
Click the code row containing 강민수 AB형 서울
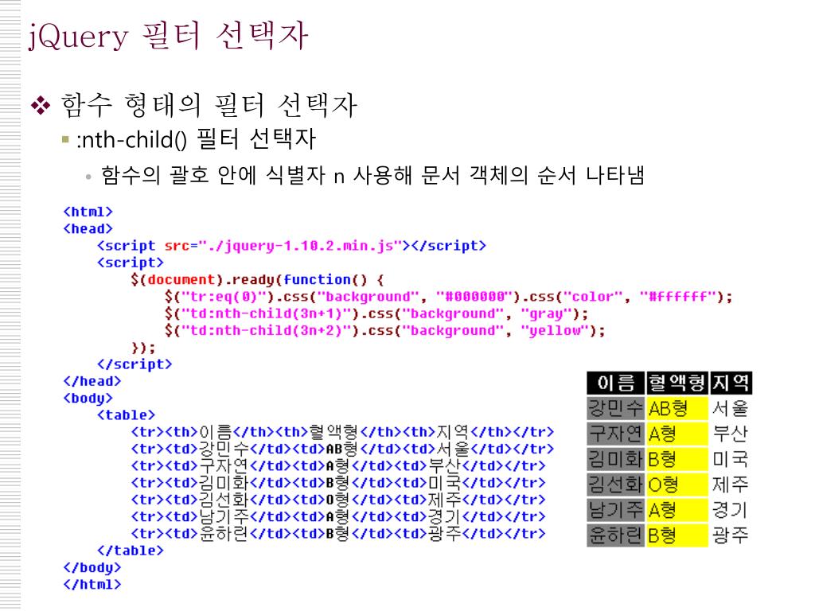(x=342, y=449)
